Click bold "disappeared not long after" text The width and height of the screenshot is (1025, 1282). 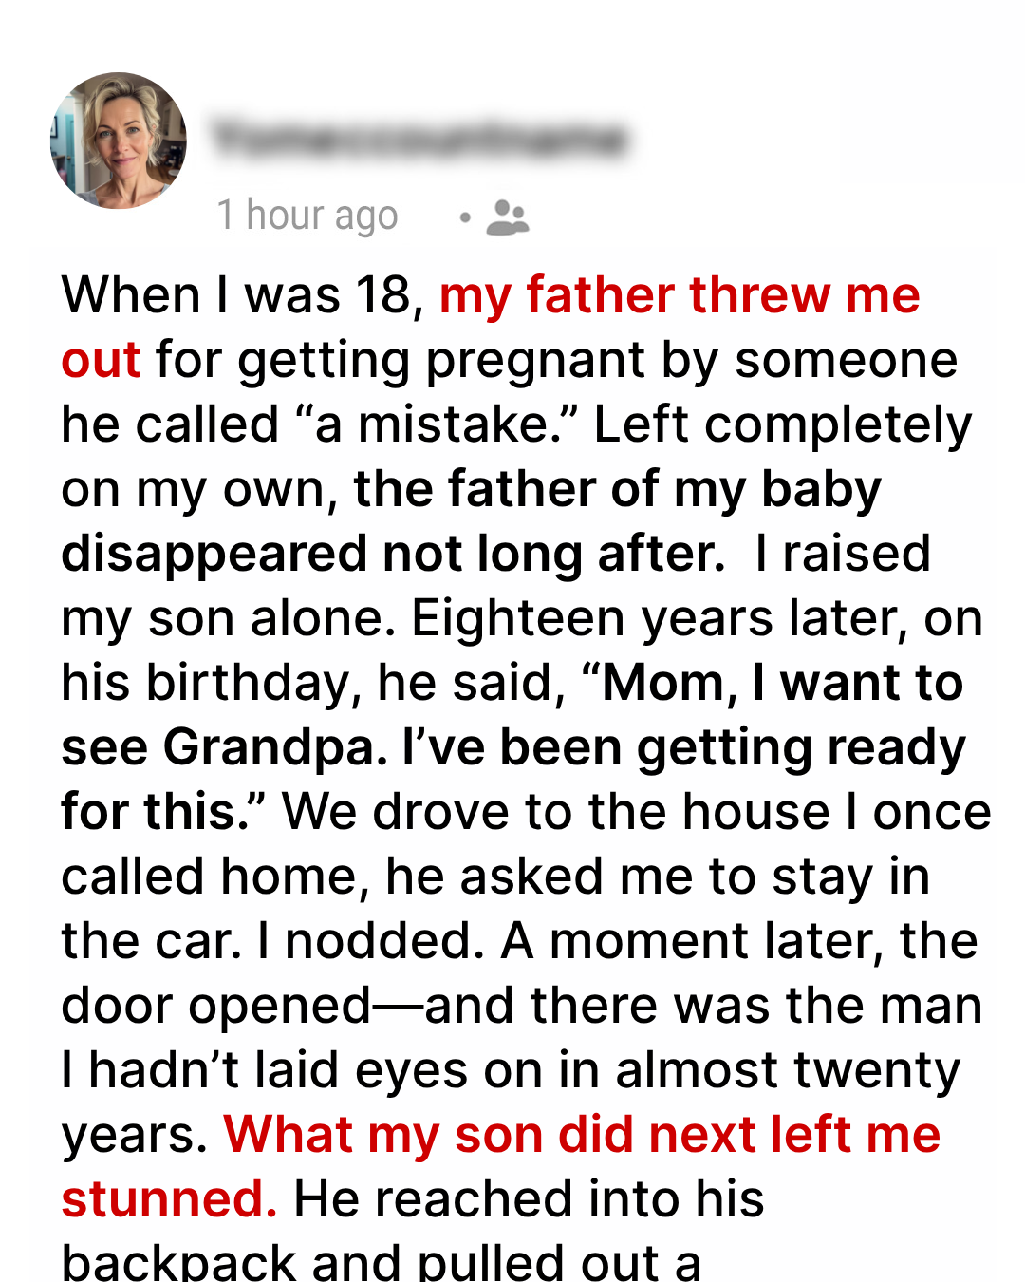[x=393, y=554]
